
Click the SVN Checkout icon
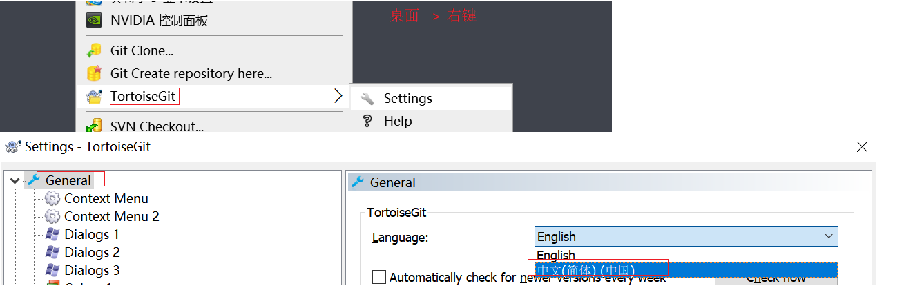(x=94, y=126)
